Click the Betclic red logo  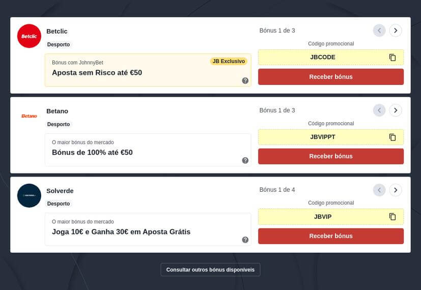[x=29, y=36]
